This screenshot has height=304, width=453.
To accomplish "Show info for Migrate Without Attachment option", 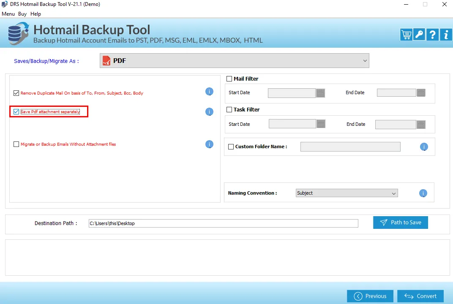I will 209,144.
